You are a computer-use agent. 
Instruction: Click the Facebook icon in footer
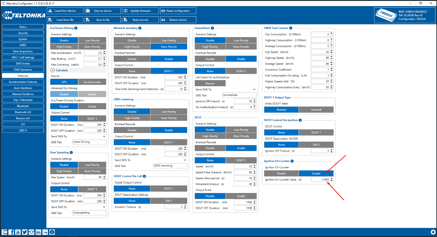11,232
